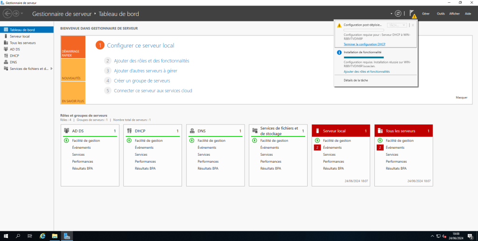Image resolution: width=478 pixels, height=241 pixels.
Task: Click the back navigation arrow
Action: click(x=7, y=14)
